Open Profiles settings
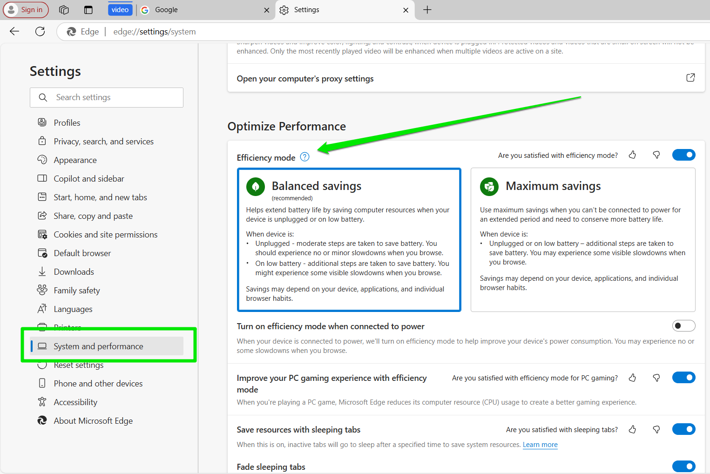 coord(107,122)
